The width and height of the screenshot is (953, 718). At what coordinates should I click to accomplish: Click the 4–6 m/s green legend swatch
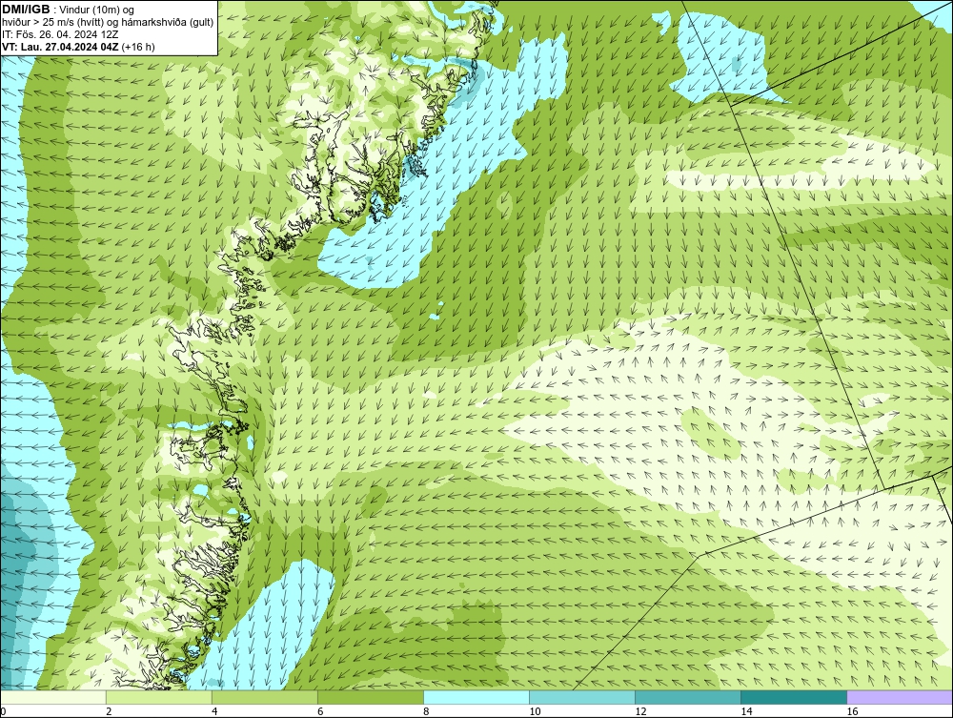[265, 697]
